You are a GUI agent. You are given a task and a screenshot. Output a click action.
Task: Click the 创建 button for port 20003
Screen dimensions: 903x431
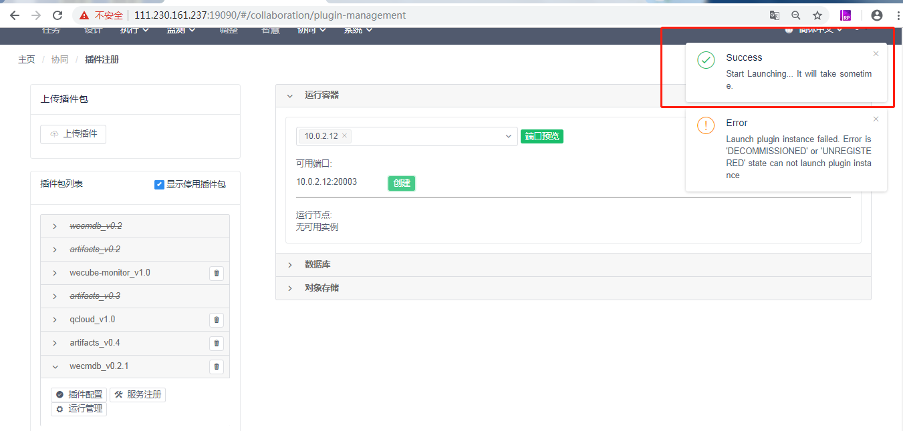401,183
